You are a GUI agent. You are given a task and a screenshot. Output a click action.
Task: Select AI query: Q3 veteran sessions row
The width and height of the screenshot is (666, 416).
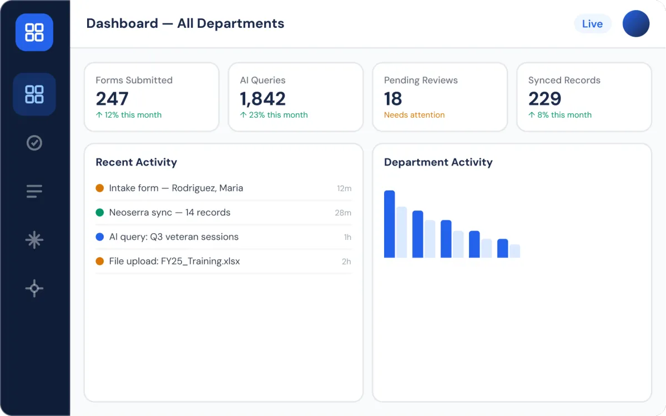click(x=224, y=237)
